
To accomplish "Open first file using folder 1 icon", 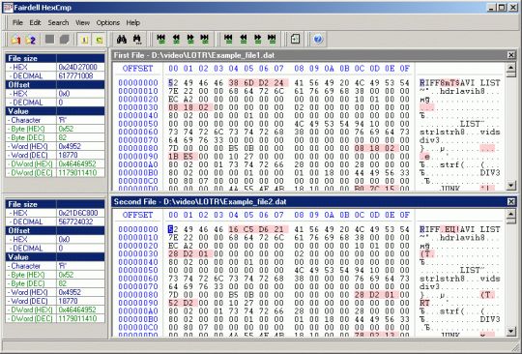I will (x=15, y=40).
